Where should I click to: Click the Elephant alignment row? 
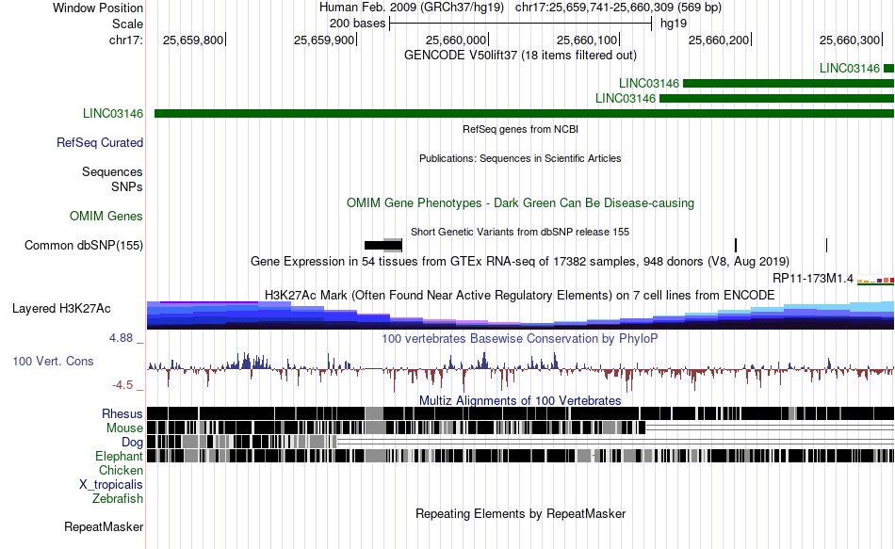coord(521,456)
